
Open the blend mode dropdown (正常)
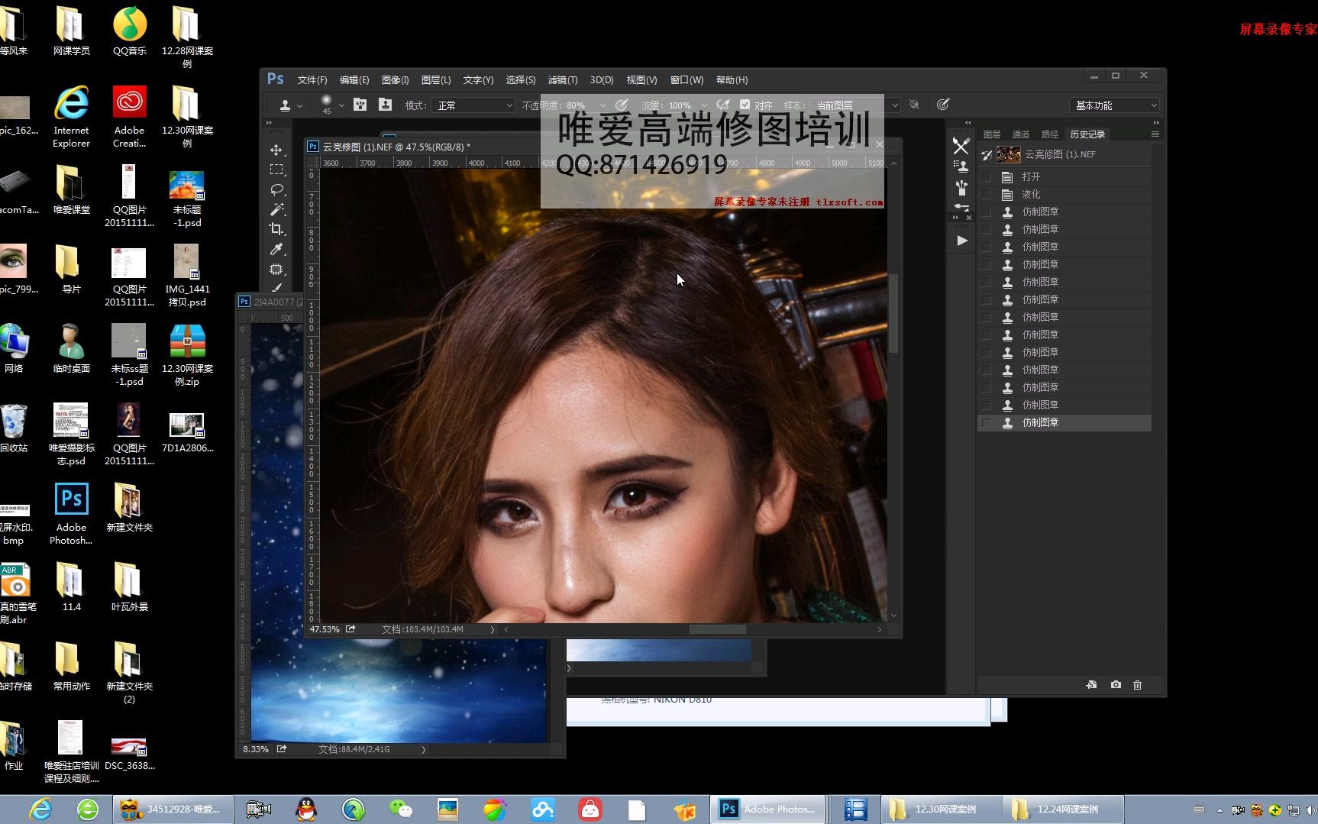[473, 105]
